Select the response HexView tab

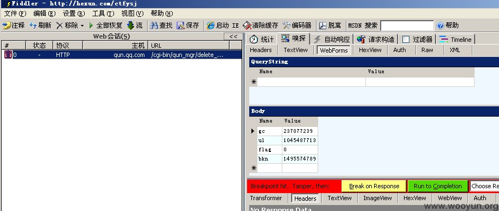[x=415, y=198]
